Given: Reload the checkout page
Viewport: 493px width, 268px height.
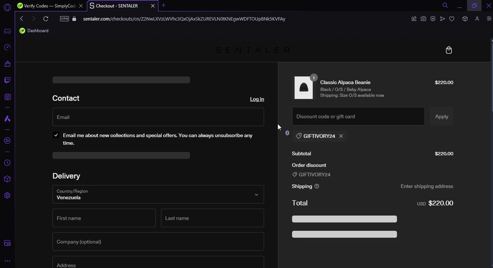Looking at the screenshot, I should pos(46,19).
